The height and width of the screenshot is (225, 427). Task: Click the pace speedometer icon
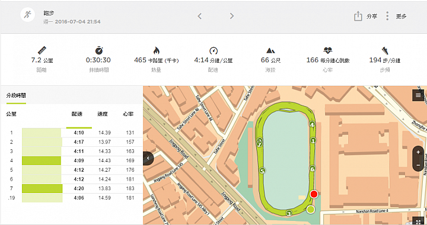[213, 50]
